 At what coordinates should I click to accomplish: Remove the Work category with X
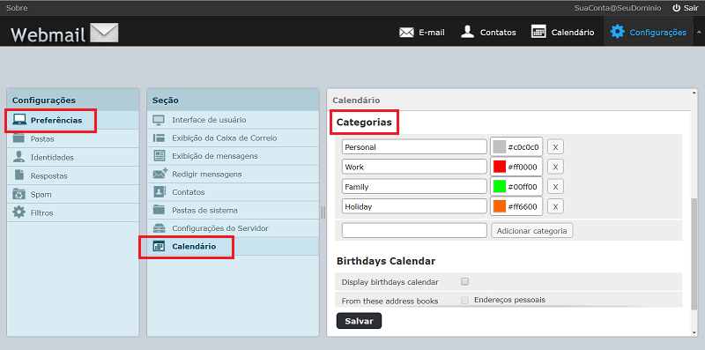tap(555, 167)
